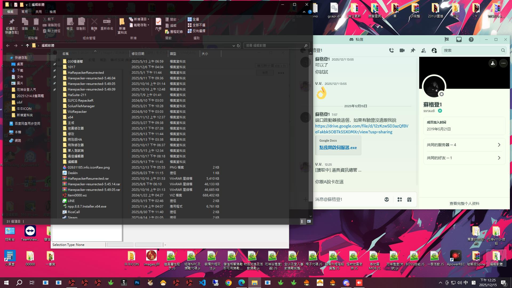The width and height of the screenshot is (512, 288).
Task: Add friends to the Discord DM
Action: pyautogui.click(x=423, y=50)
